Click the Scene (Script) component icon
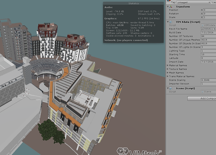Image resolution: width=216 pixels, height=155 pixels. (171, 88)
